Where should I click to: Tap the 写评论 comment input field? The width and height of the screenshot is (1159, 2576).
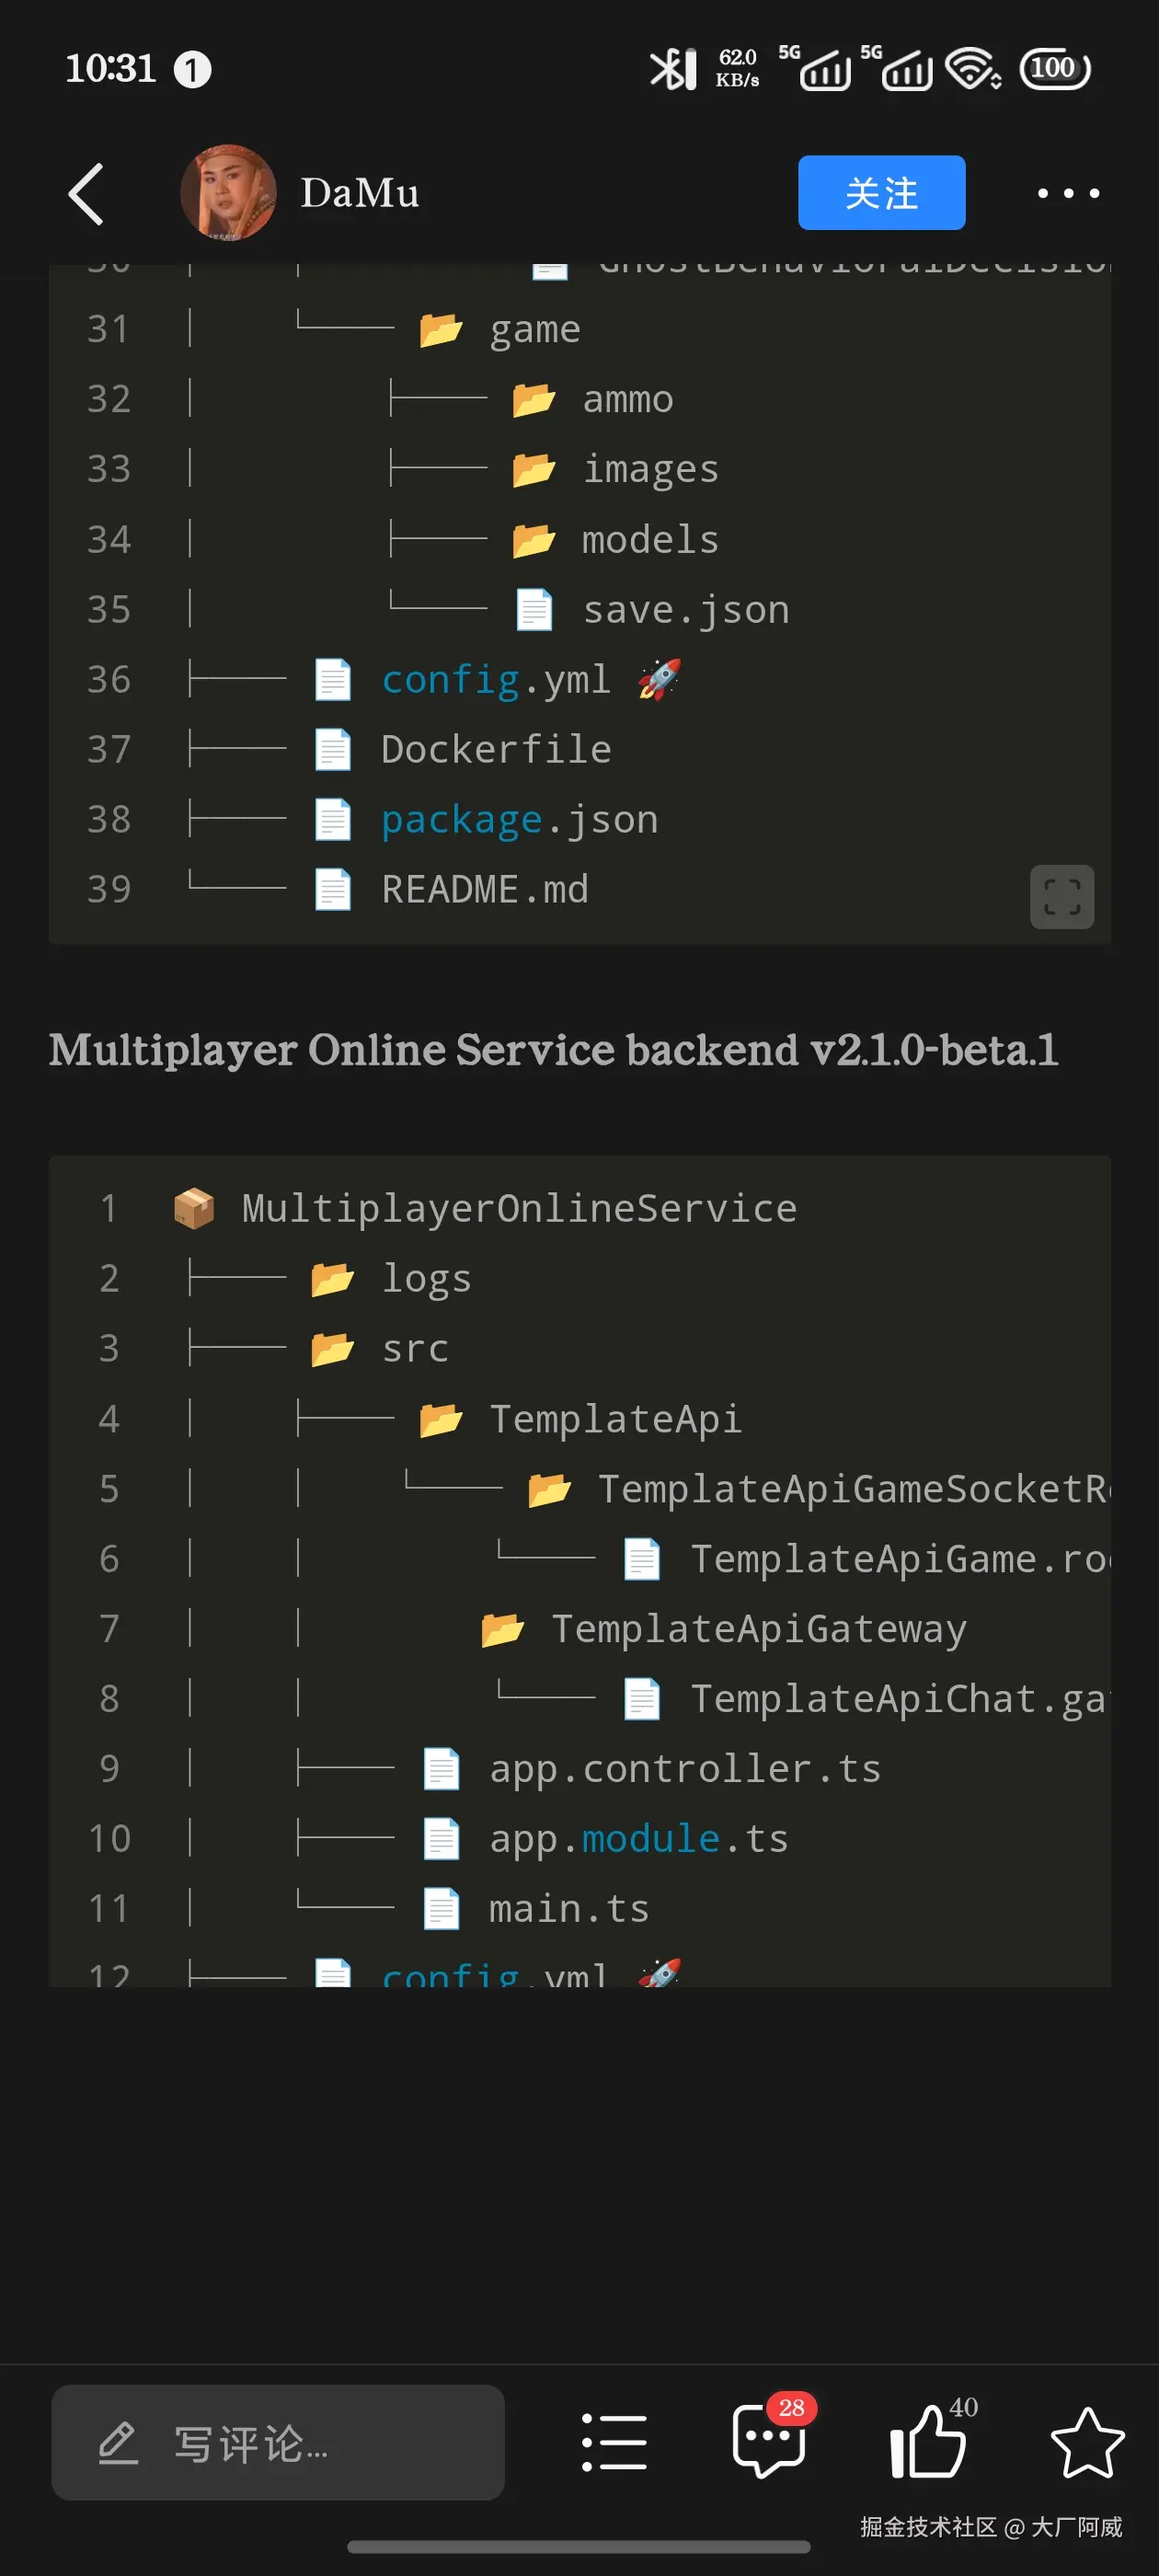tap(278, 2442)
